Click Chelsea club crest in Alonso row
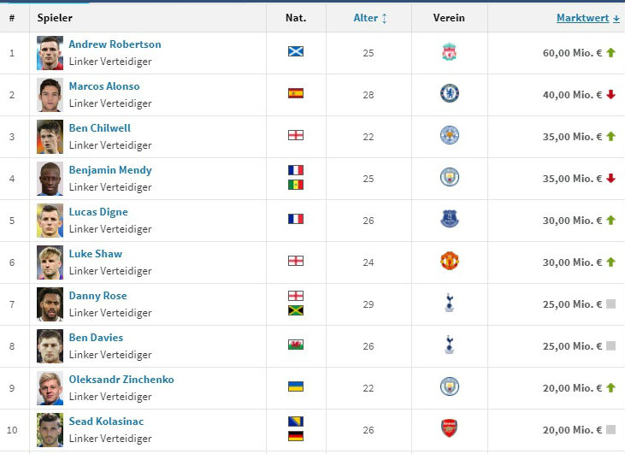 (x=450, y=94)
